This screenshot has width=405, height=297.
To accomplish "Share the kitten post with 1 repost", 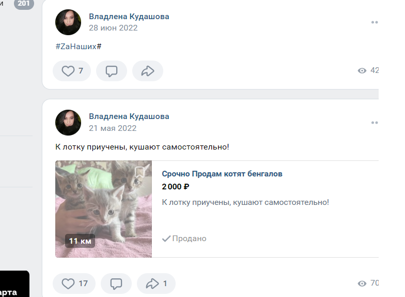I will click(x=156, y=284).
